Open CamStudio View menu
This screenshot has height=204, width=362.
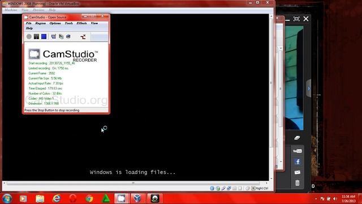[94, 23]
